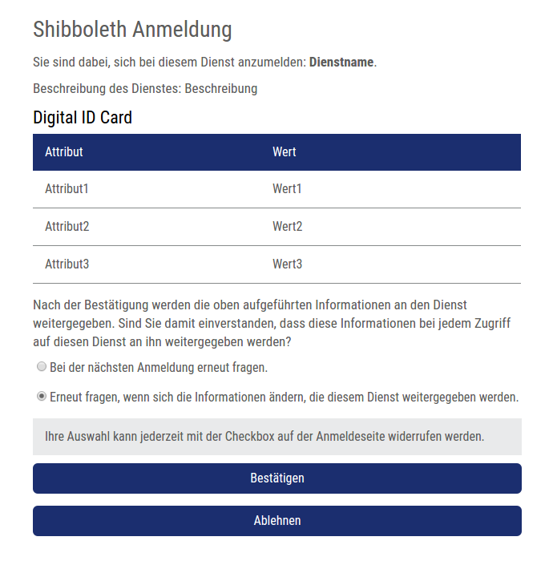553x565 pixels.
Task: Click the Wert2 cell
Action: [287, 227]
